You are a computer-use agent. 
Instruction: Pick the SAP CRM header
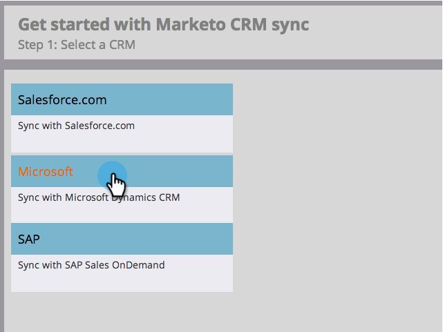point(29,240)
